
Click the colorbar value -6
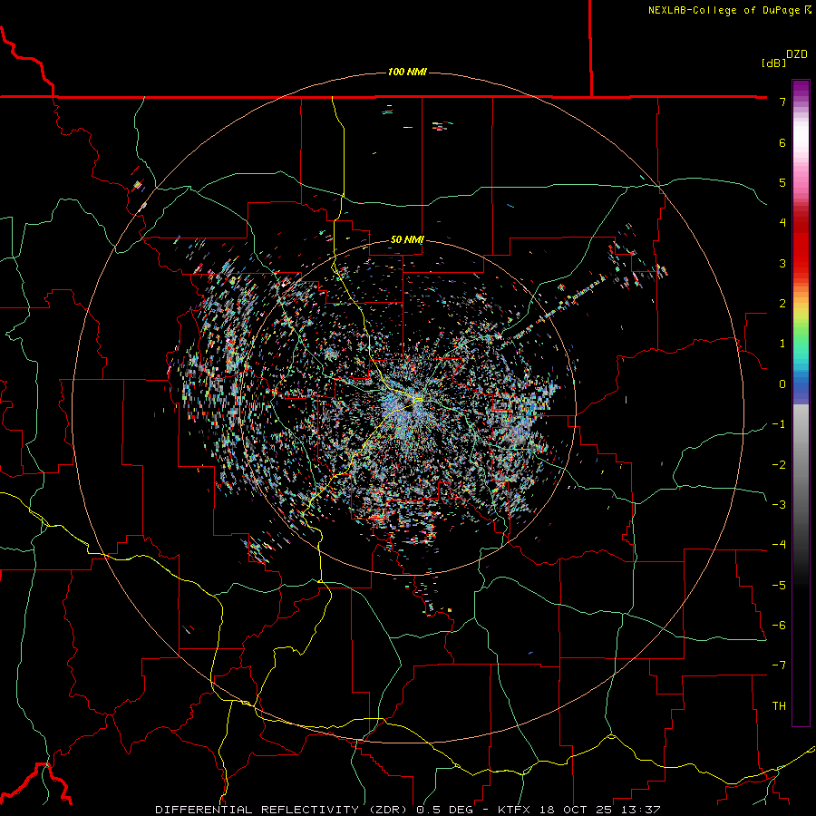click(779, 626)
